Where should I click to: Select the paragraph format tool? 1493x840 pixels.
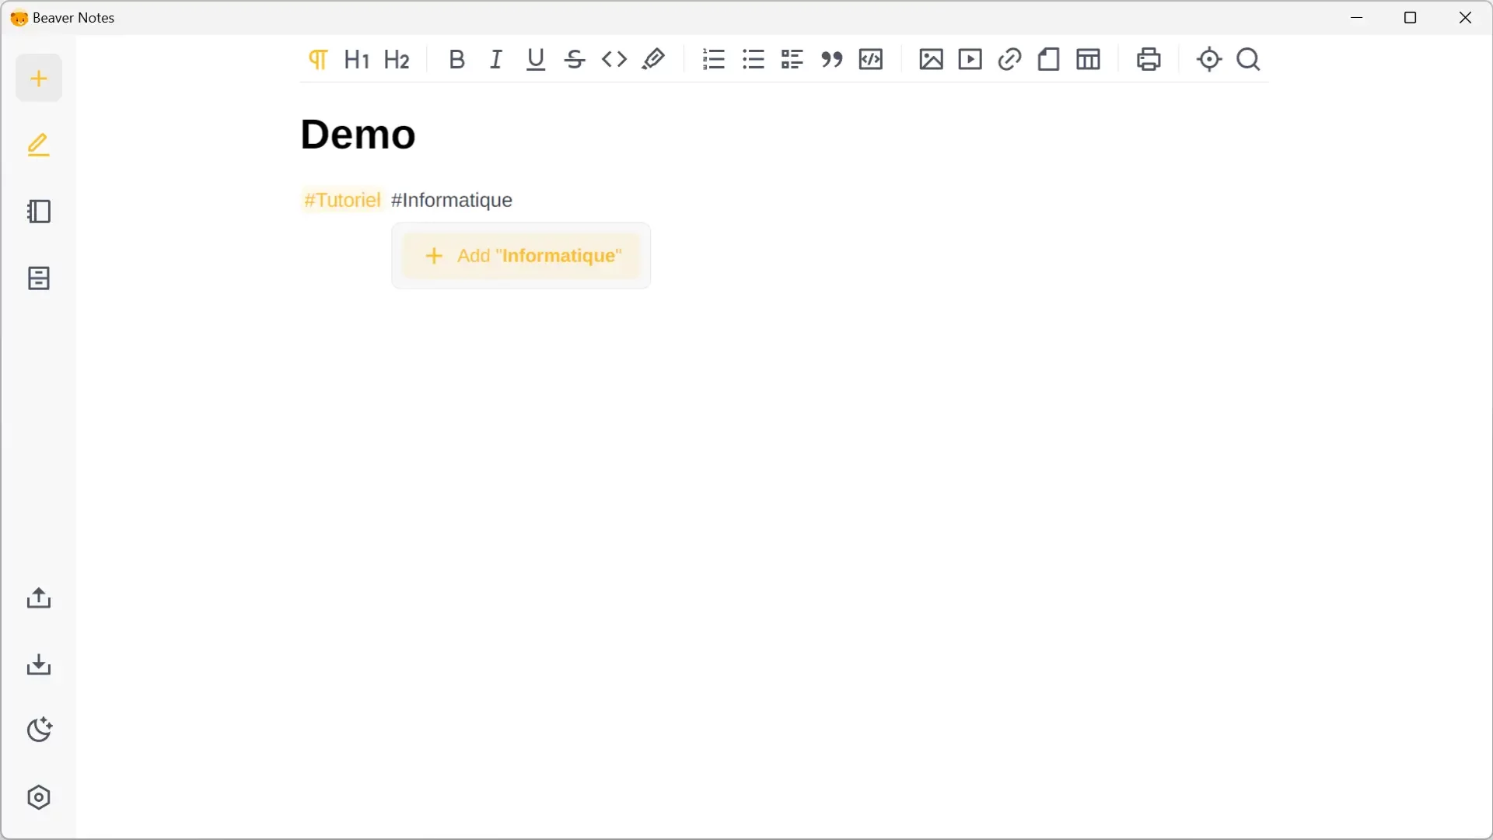tap(318, 60)
